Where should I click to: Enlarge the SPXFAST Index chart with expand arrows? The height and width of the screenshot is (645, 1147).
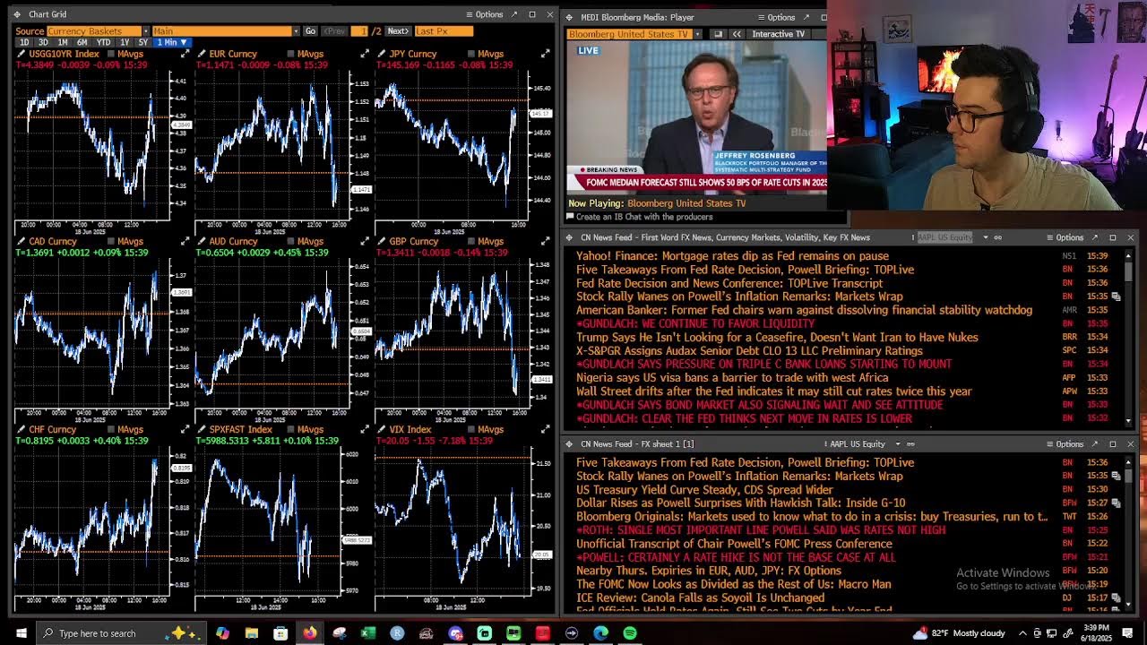(x=365, y=430)
